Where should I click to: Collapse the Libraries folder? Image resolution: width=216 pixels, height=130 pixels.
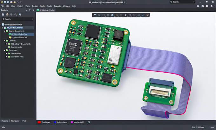click(x=4, y=40)
